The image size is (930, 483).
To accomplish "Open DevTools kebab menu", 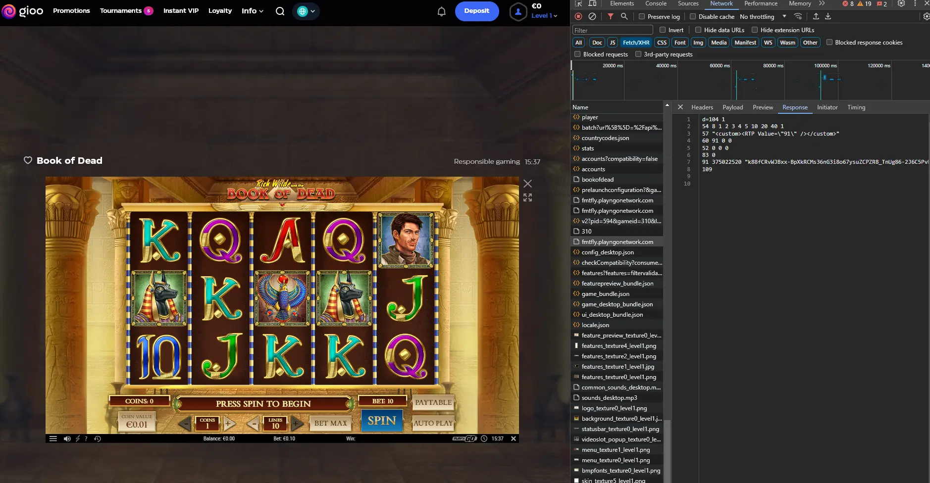I will tap(915, 3).
